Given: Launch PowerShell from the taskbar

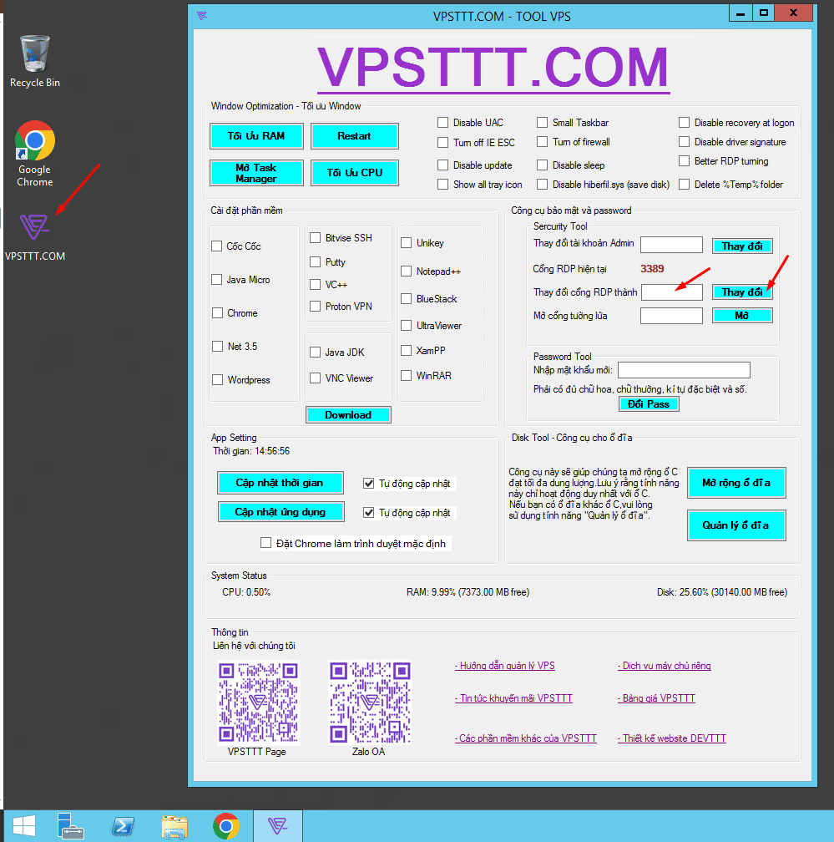Looking at the screenshot, I should tap(123, 826).
